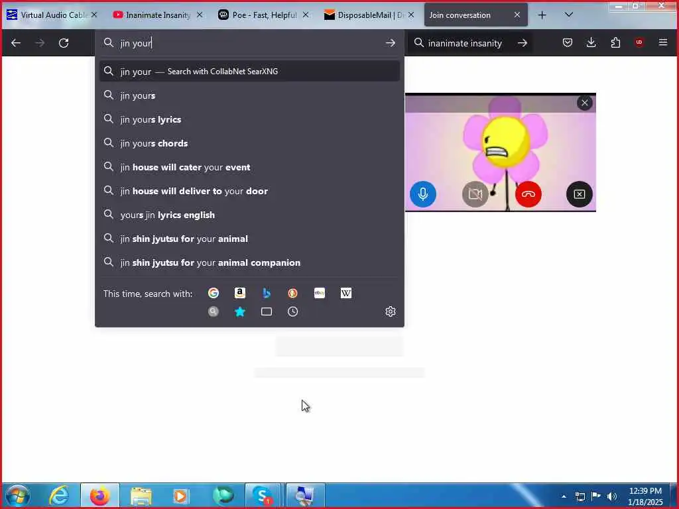The height and width of the screenshot is (509, 679).
Task: Exit the call pop-out square button
Action: (579, 194)
